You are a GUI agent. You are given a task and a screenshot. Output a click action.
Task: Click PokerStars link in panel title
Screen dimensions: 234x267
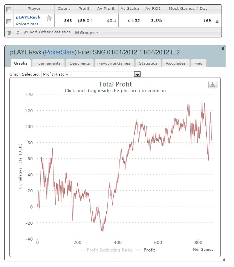coord(60,52)
